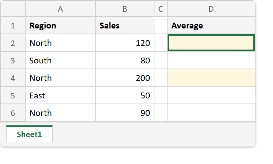Image resolution: width=273 pixels, height=164 pixels.
Task: Click empty cell D6
Action: coord(211,113)
